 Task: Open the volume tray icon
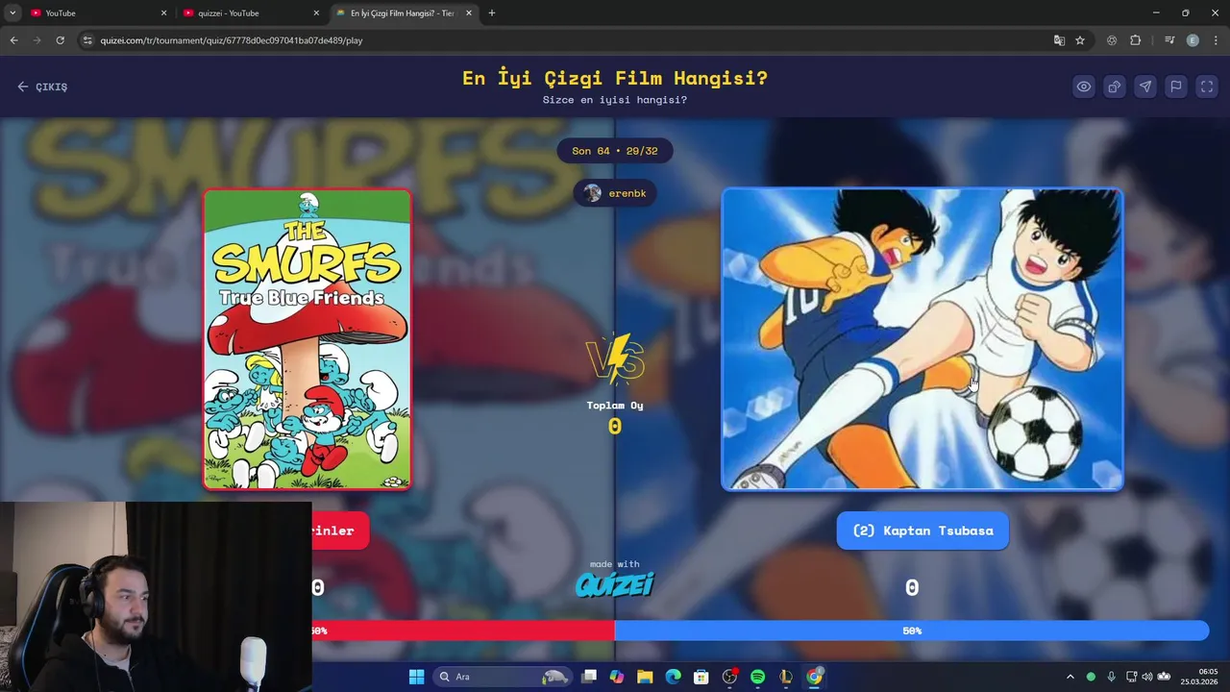click(1146, 677)
